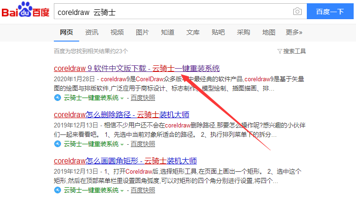Switch to the 知道 tab
356x197 pixels.
[168, 32]
